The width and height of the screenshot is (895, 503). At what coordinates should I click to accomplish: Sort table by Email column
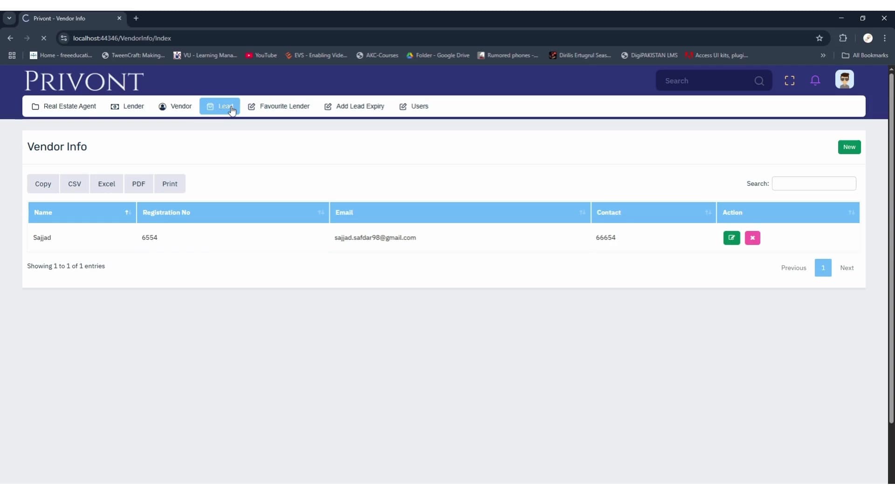[x=460, y=212]
